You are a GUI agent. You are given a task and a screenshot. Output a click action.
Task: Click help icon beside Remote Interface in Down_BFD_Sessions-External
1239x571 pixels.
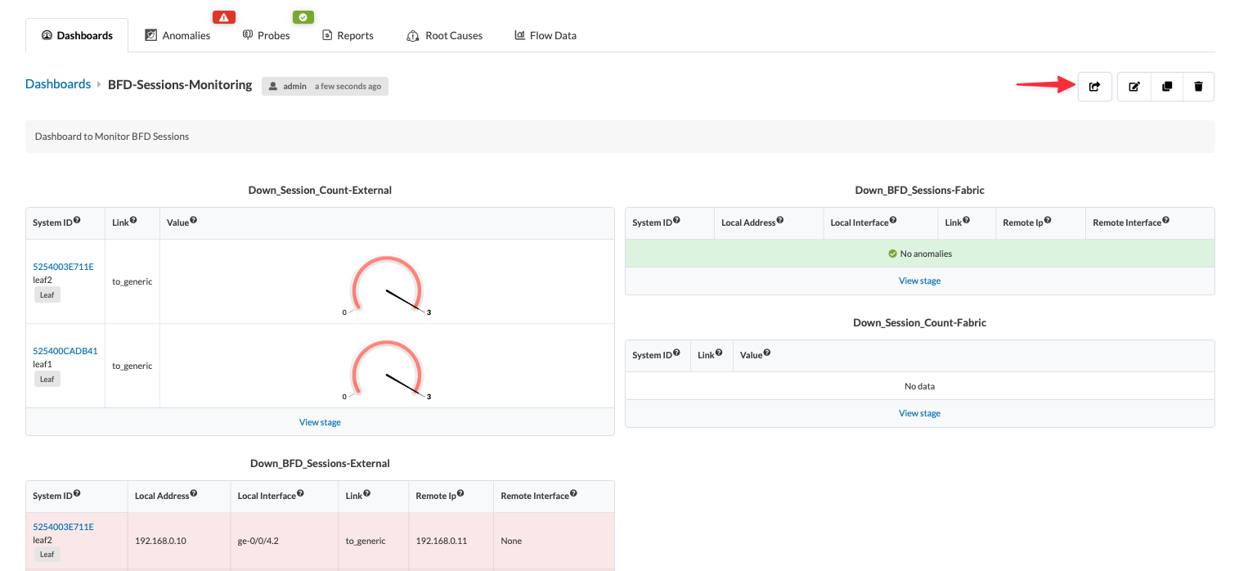[573, 493]
